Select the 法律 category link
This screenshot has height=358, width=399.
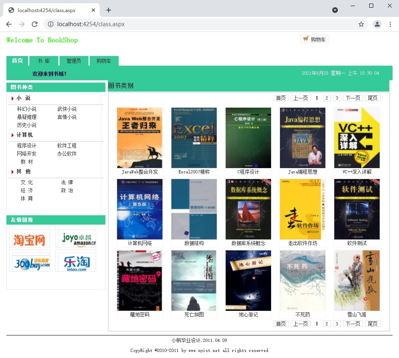click(x=67, y=182)
